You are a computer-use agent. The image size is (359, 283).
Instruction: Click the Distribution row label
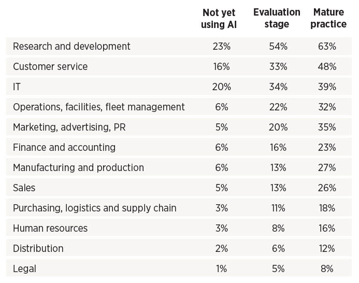point(38,249)
